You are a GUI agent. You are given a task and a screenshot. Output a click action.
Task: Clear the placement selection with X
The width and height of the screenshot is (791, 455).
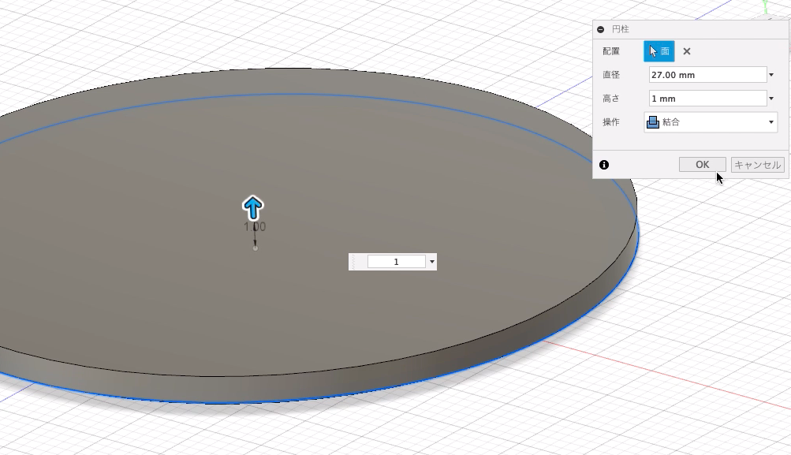[x=687, y=51]
